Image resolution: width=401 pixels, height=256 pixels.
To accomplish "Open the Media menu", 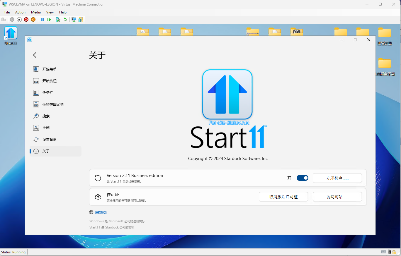I will (x=36, y=12).
